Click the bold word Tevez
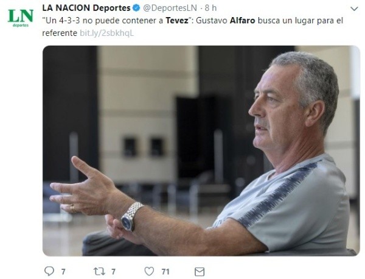This screenshot has height=279, width=365. tap(177, 21)
